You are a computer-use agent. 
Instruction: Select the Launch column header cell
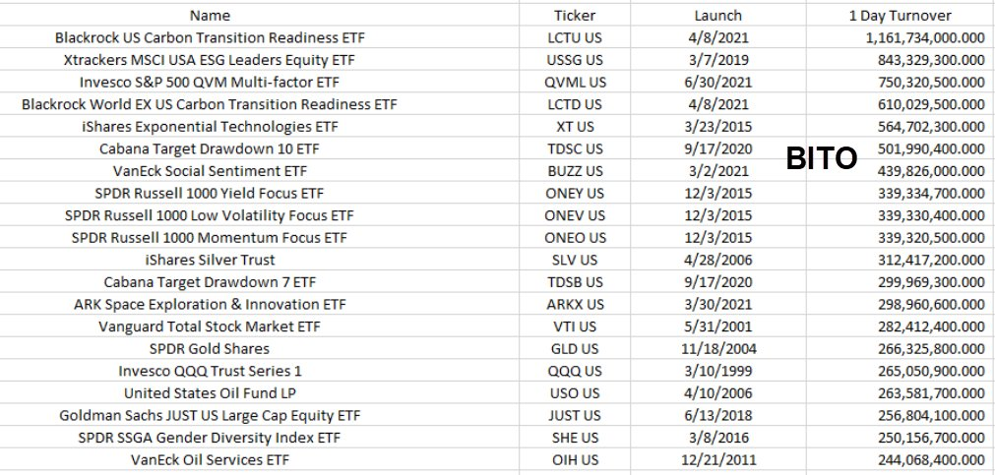[718, 15]
